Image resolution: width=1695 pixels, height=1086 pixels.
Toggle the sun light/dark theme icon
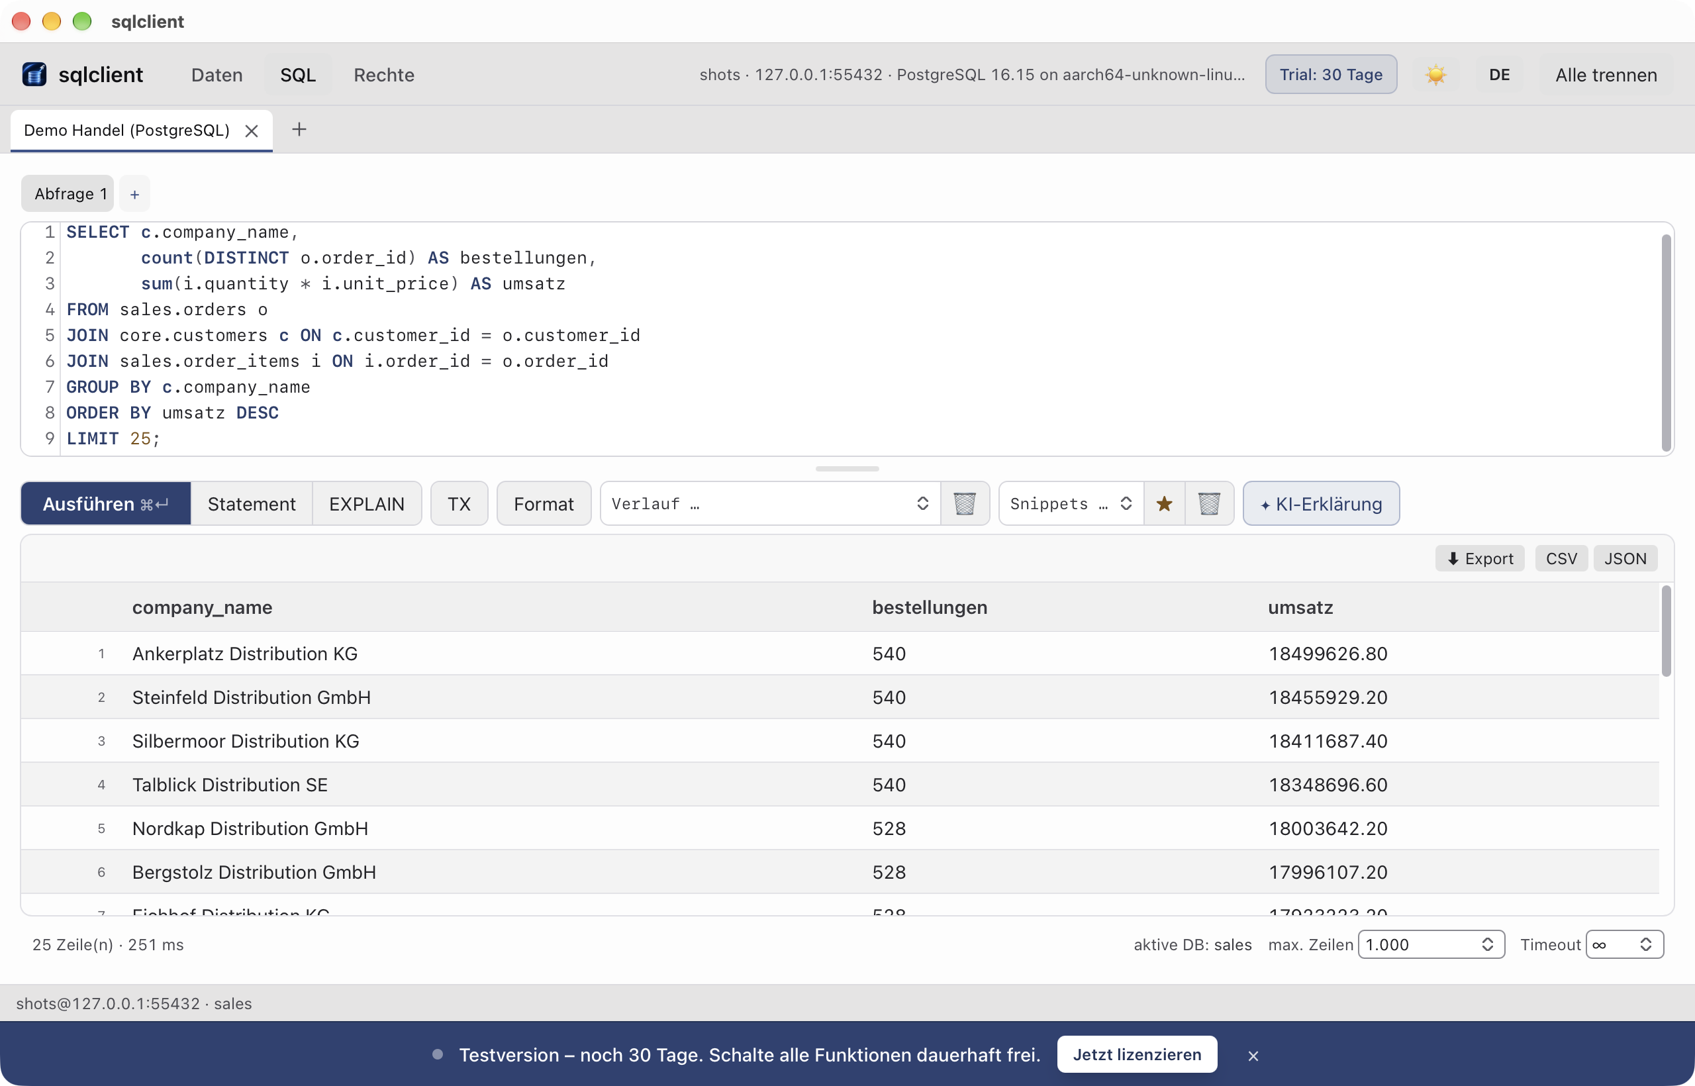(1435, 75)
